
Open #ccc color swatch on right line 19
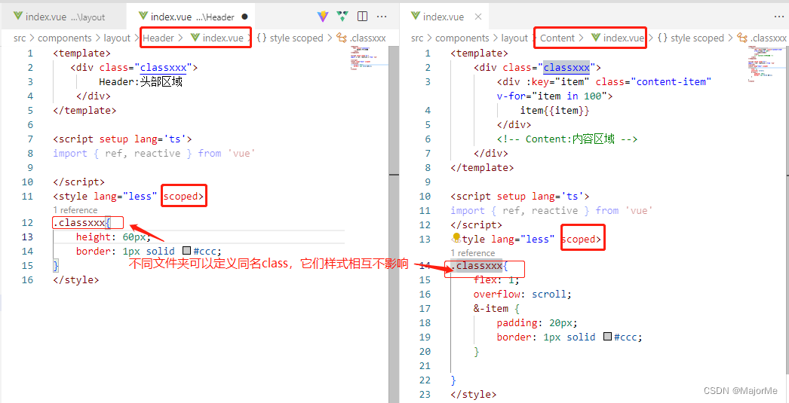pyautogui.click(x=607, y=337)
